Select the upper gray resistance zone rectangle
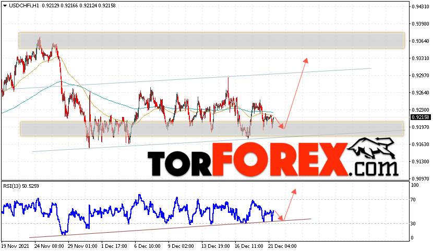The image size is (433, 252). [x=211, y=41]
